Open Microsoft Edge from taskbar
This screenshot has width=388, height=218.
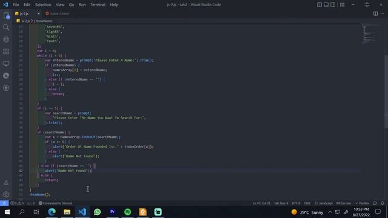(52, 212)
